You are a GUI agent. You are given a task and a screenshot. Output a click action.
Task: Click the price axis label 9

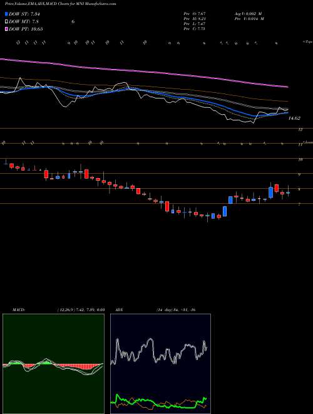[299, 174]
